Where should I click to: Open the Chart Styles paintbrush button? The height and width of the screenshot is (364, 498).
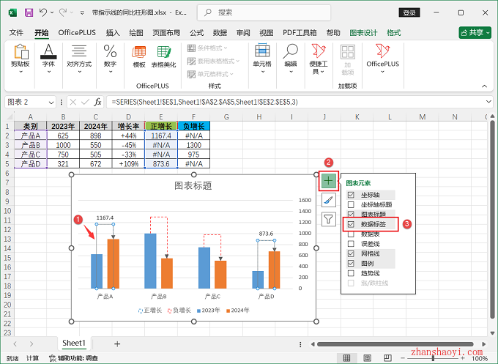tap(330, 200)
